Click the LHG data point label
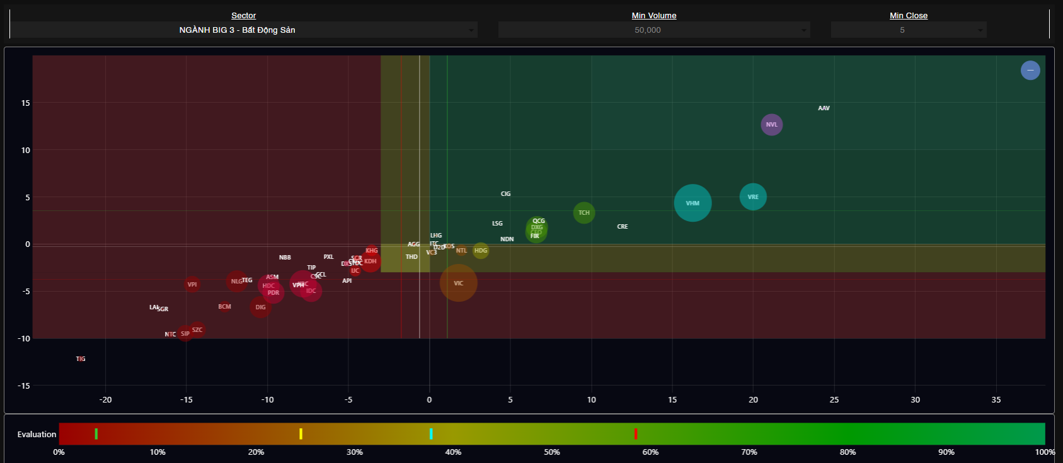1063x463 pixels. point(436,236)
